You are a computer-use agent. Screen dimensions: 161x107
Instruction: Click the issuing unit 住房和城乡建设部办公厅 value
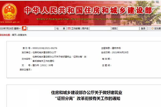click(45, 52)
